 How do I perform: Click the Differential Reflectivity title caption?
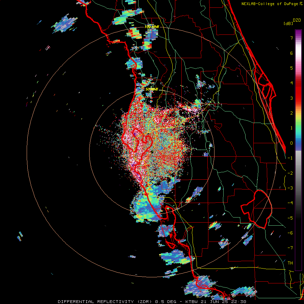click(152, 302)
